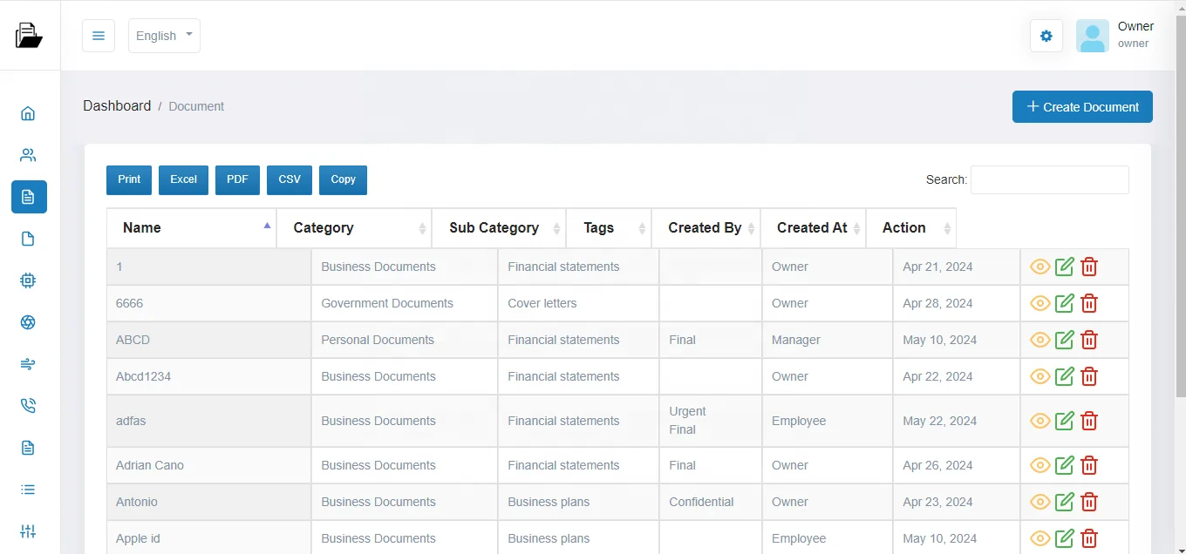View "Antonio" document via its eye icon
Image resolution: width=1186 pixels, height=554 pixels.
[1039, 502]
